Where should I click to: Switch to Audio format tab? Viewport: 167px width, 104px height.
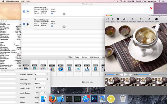[x=77, y=57]
